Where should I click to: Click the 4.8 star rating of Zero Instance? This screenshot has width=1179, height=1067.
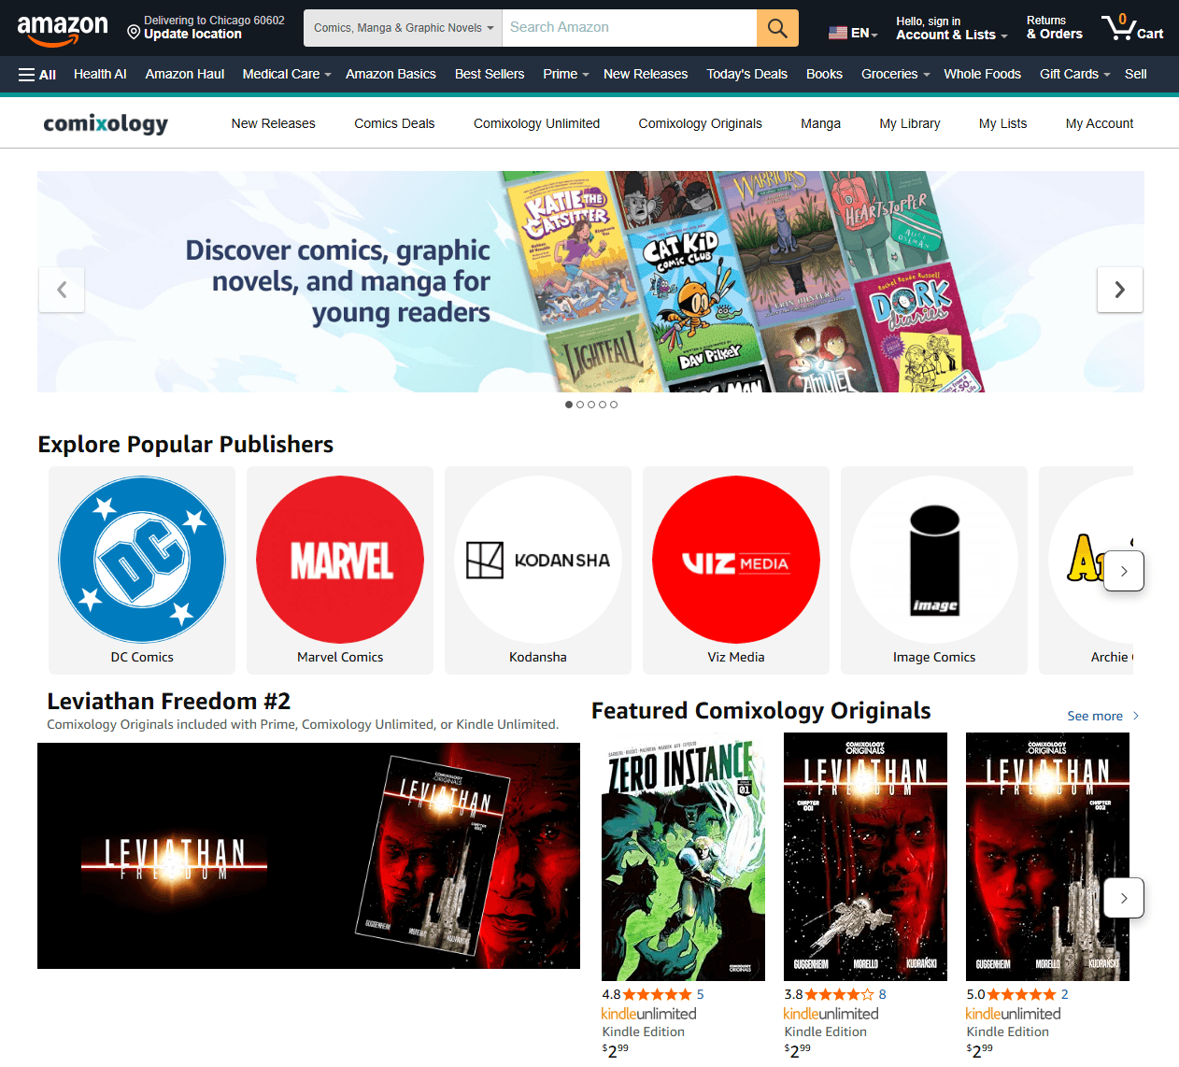658,994
